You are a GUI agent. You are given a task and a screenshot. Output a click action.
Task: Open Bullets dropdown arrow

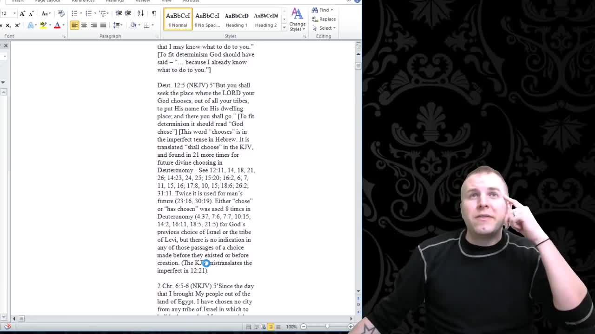tap(80, 13)
